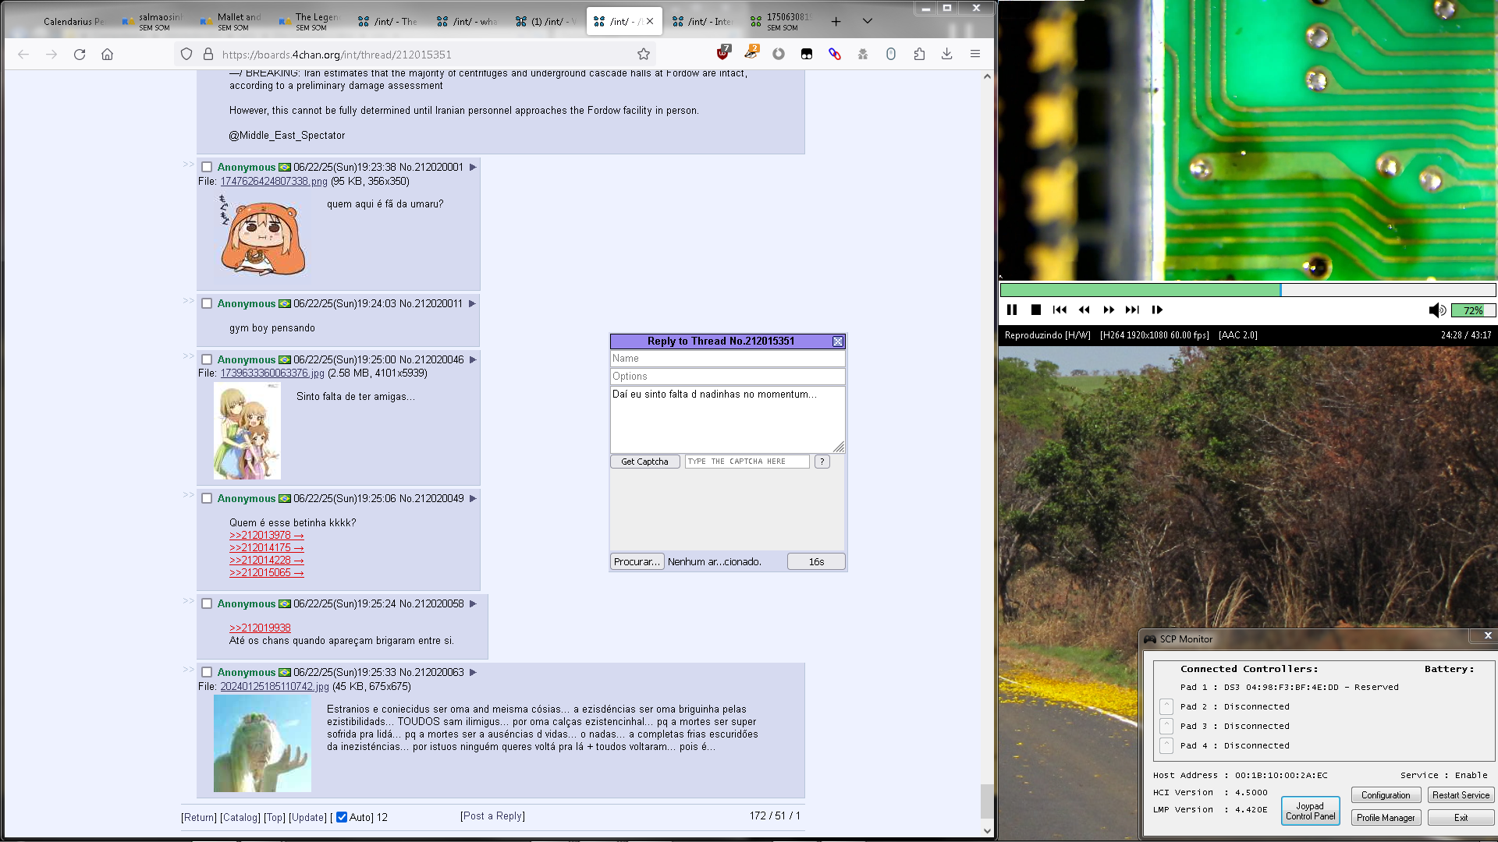1498x842 pixels.
Task: Switch to the 175063081 tab
Action: pos(781,22)
